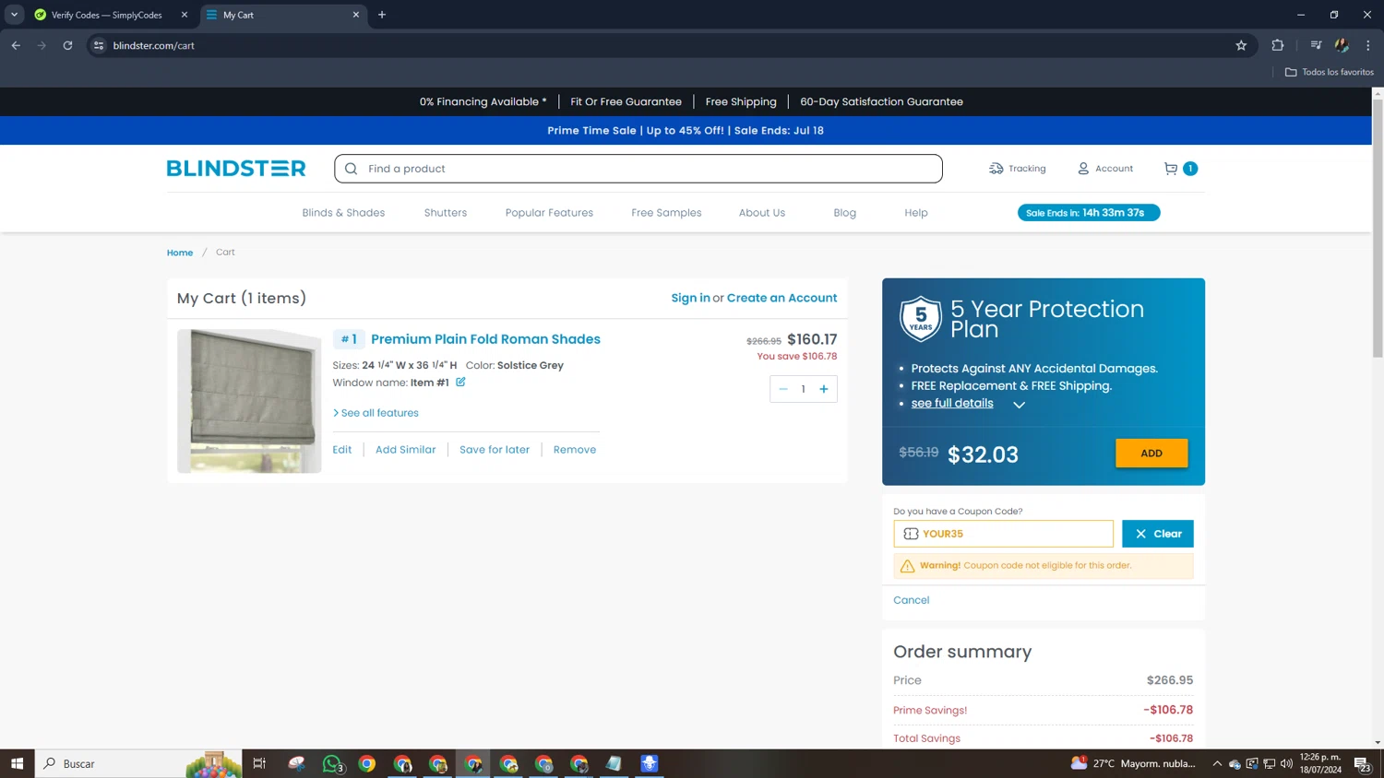Increase quantity with plus button

[824, 389]
